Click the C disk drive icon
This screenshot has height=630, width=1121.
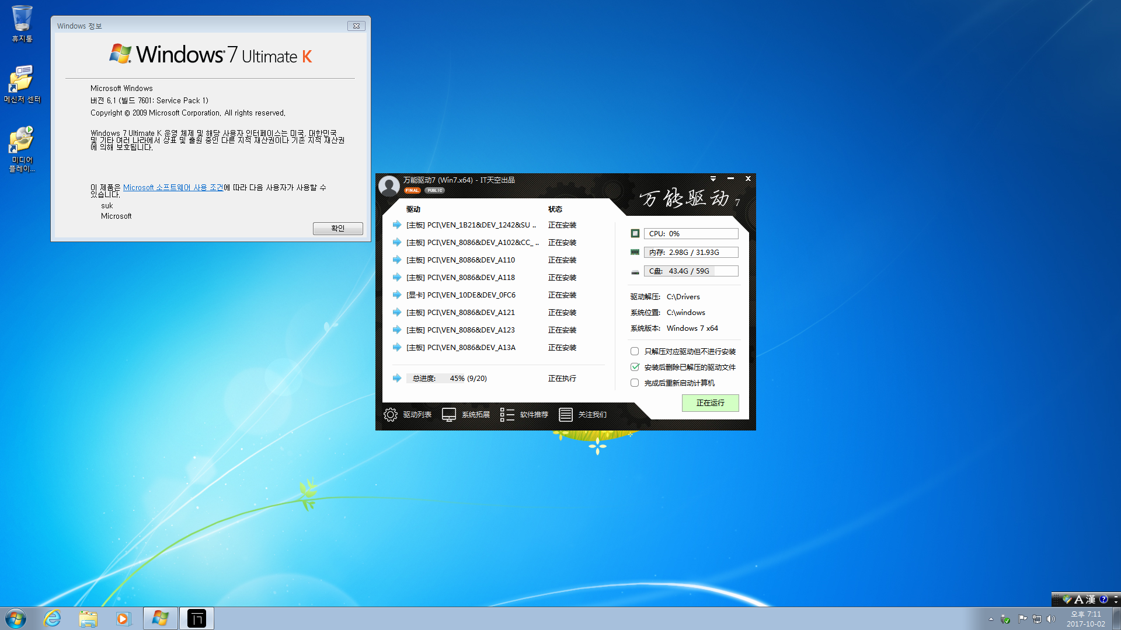[635, 271]
